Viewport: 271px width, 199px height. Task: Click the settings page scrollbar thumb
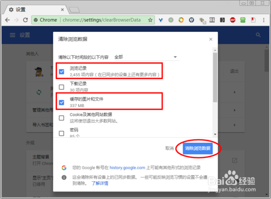pyautogui.click(x=267, y=61)
